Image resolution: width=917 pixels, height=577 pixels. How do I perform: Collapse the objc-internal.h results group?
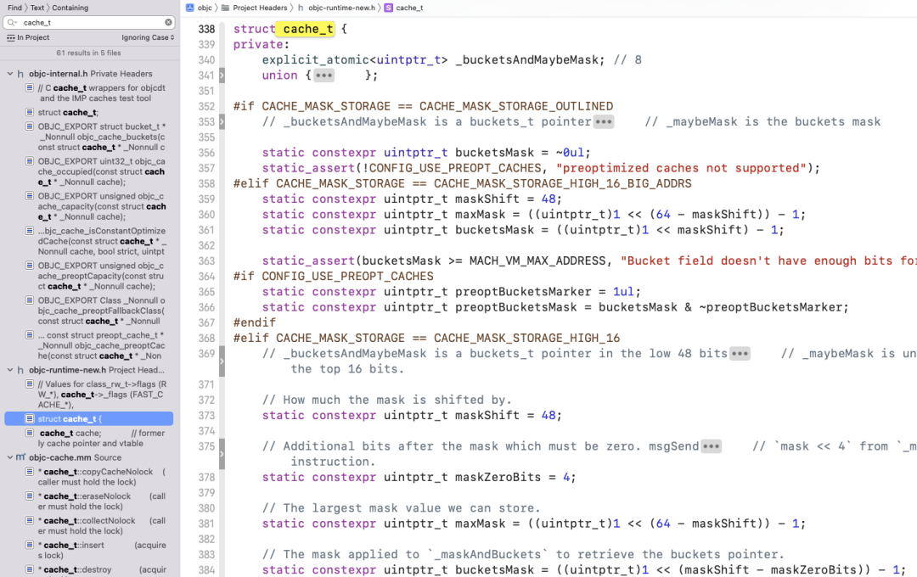10,74
